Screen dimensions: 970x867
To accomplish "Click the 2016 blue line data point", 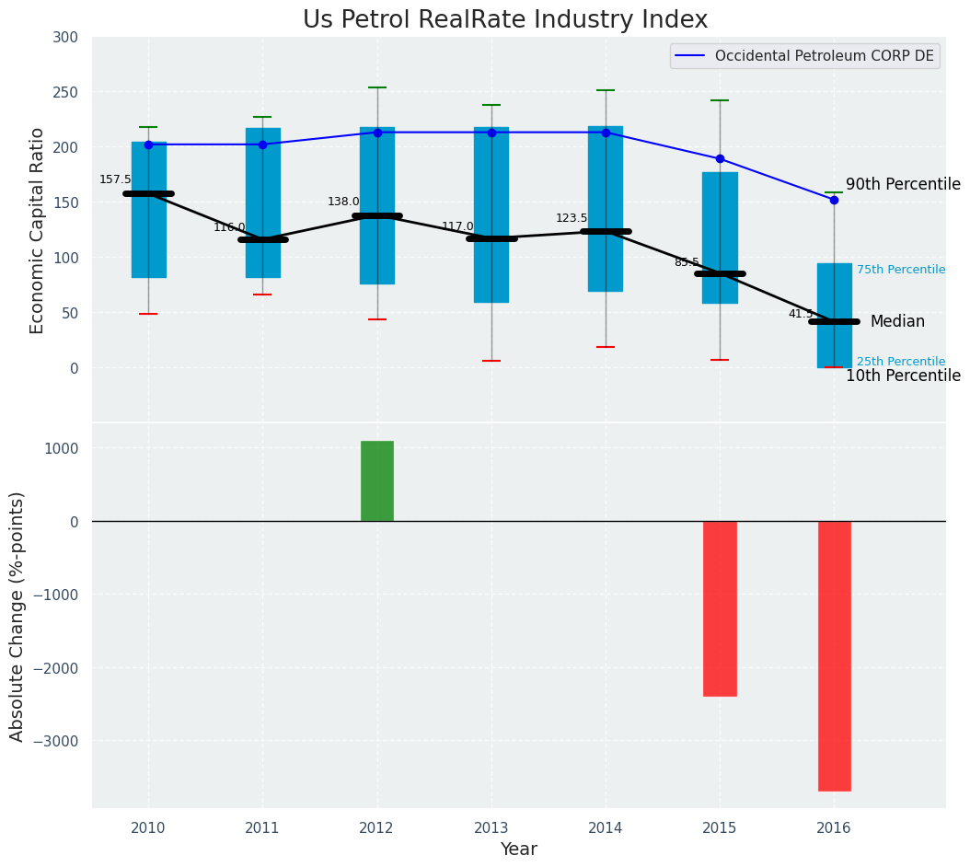I will tap(834, 200).
